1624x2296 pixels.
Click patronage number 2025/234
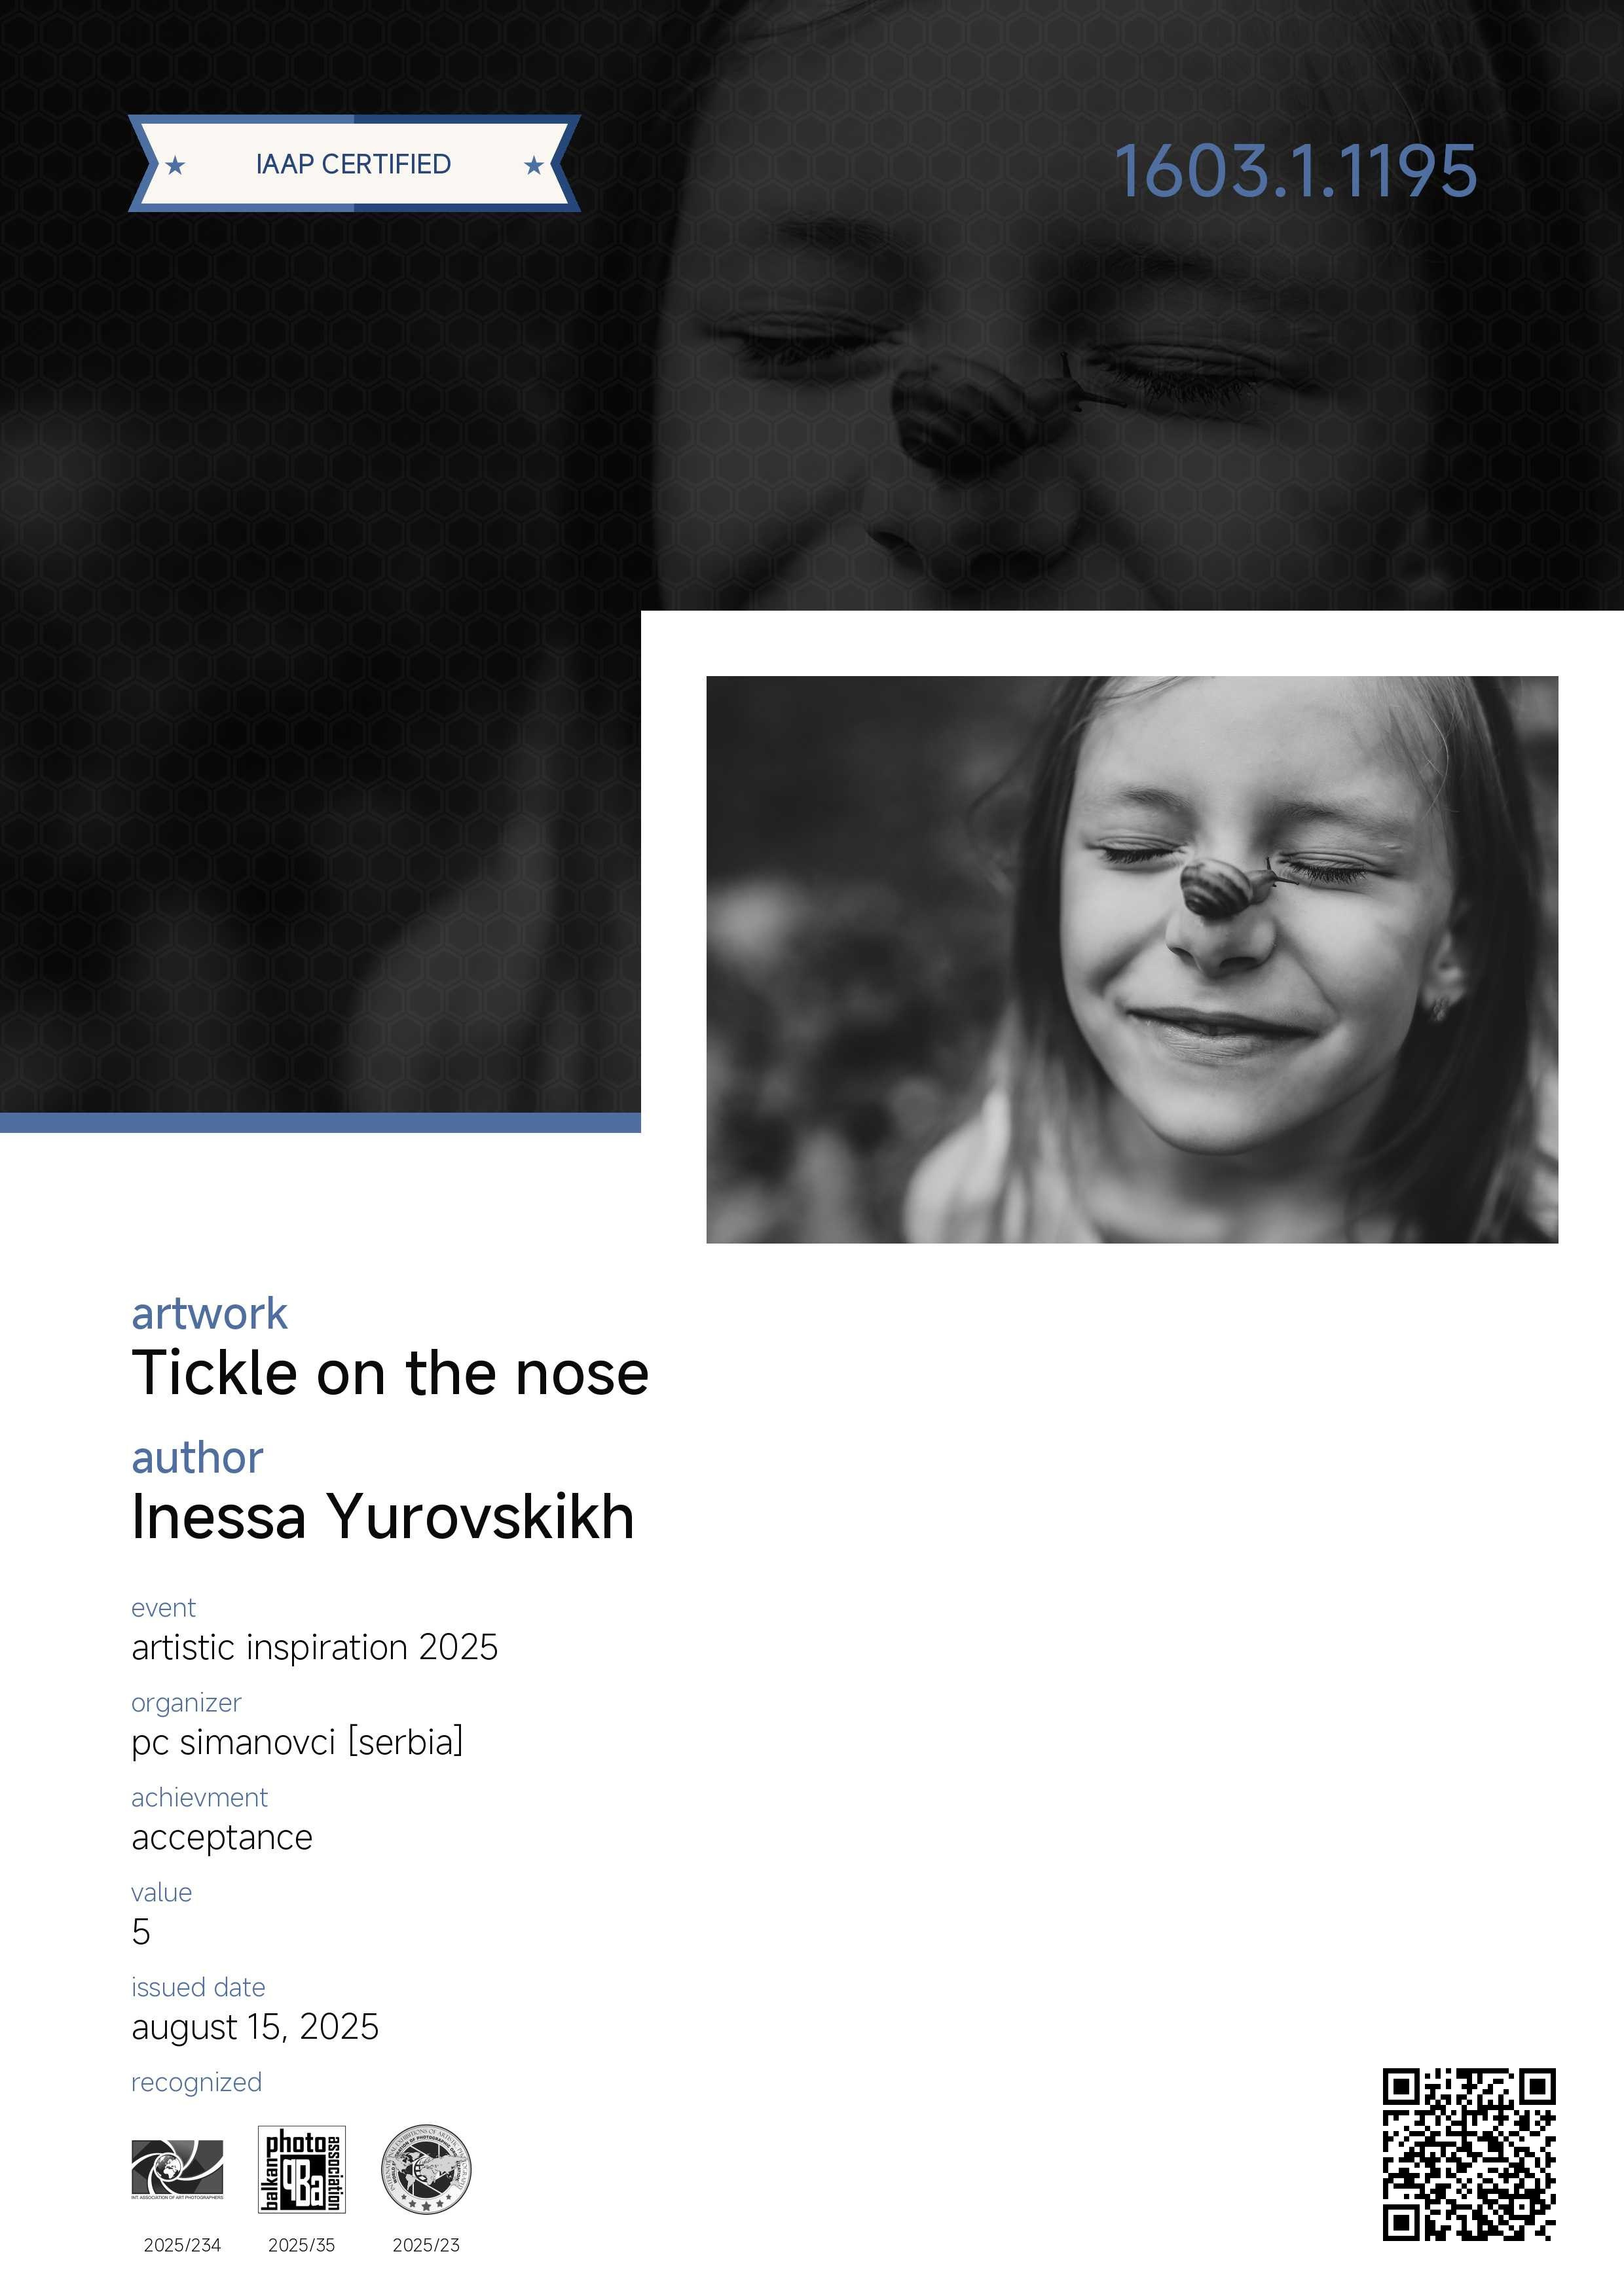click(182, 2245)
